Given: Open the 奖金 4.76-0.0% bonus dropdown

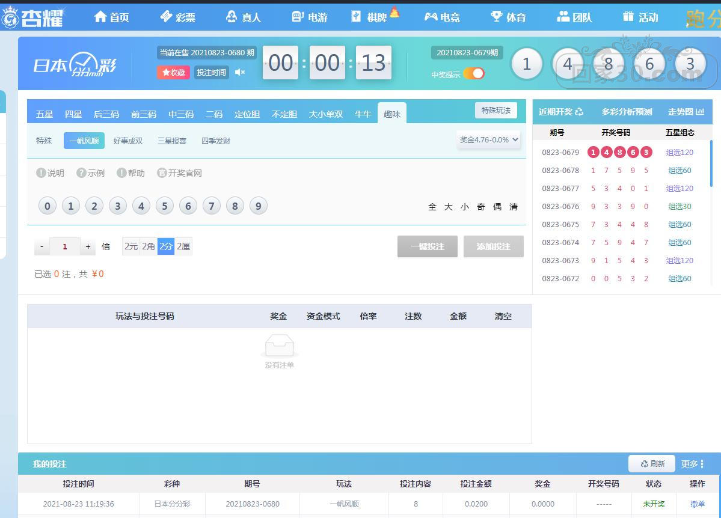Looking at the screenshot, I should tap(489, 140).
